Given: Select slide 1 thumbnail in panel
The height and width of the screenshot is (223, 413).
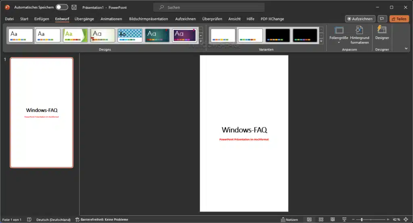Looking at the screenshot, I should point(42,113).
